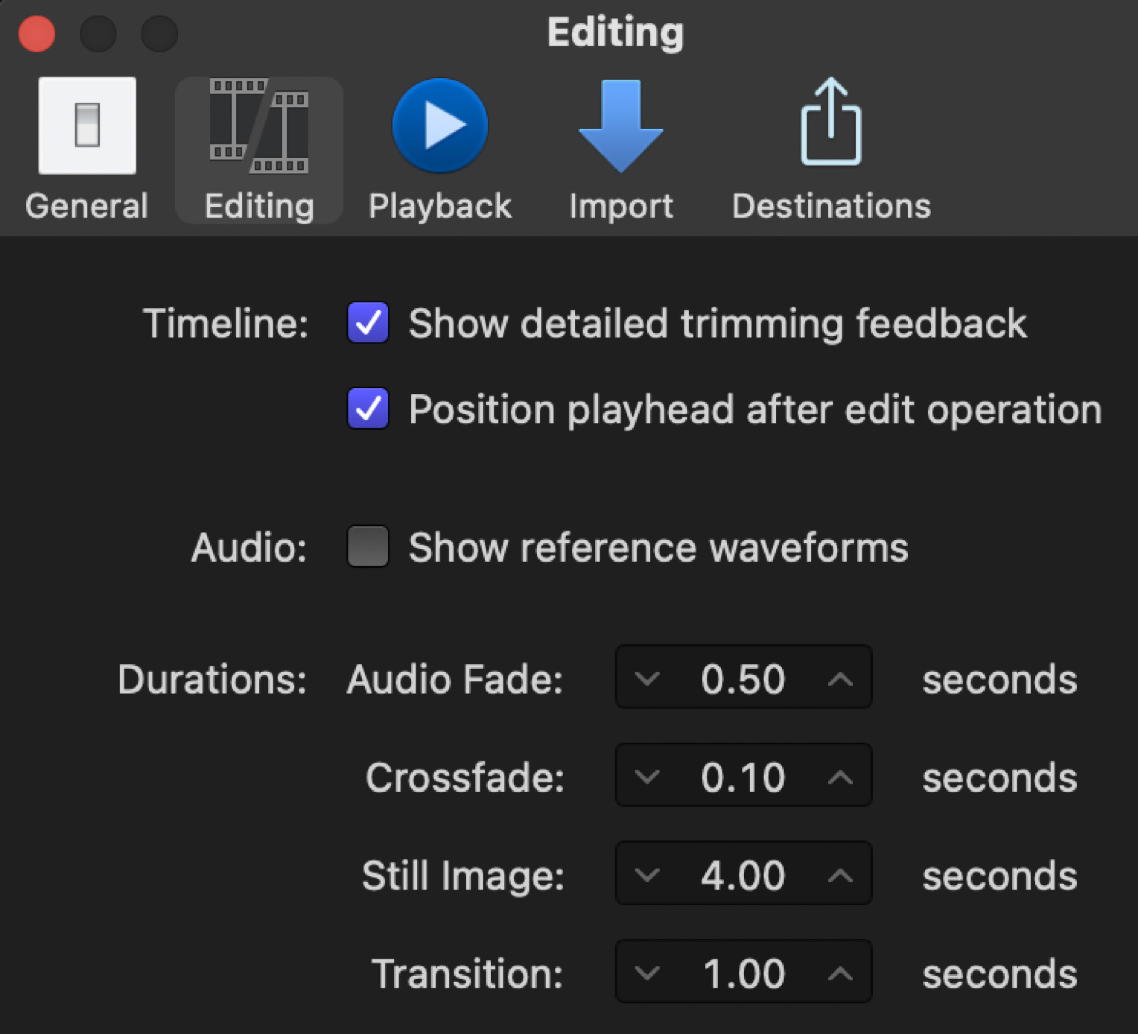The width and height of the screenshot is (1138, 1034).
Task: Decrease Transition duration with down chevron
Action: [647, 973]
